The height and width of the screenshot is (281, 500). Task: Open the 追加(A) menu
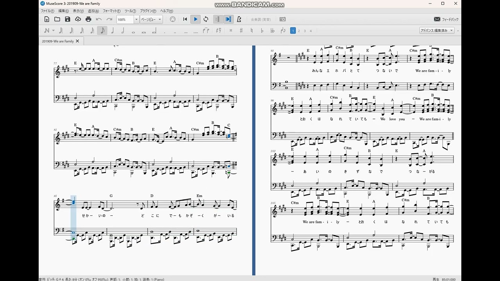point(93,11)
